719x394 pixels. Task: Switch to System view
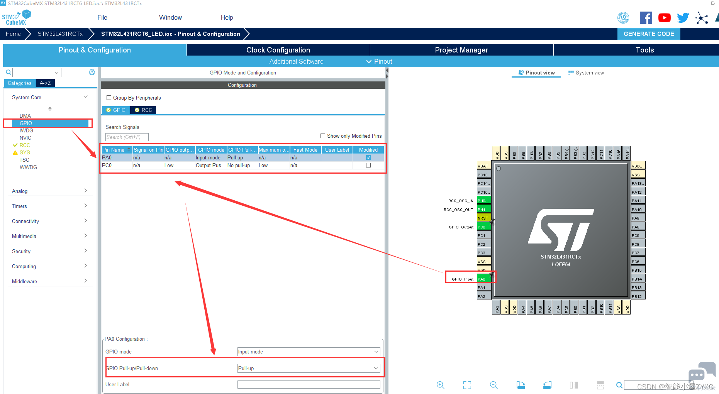click(586, 73)
